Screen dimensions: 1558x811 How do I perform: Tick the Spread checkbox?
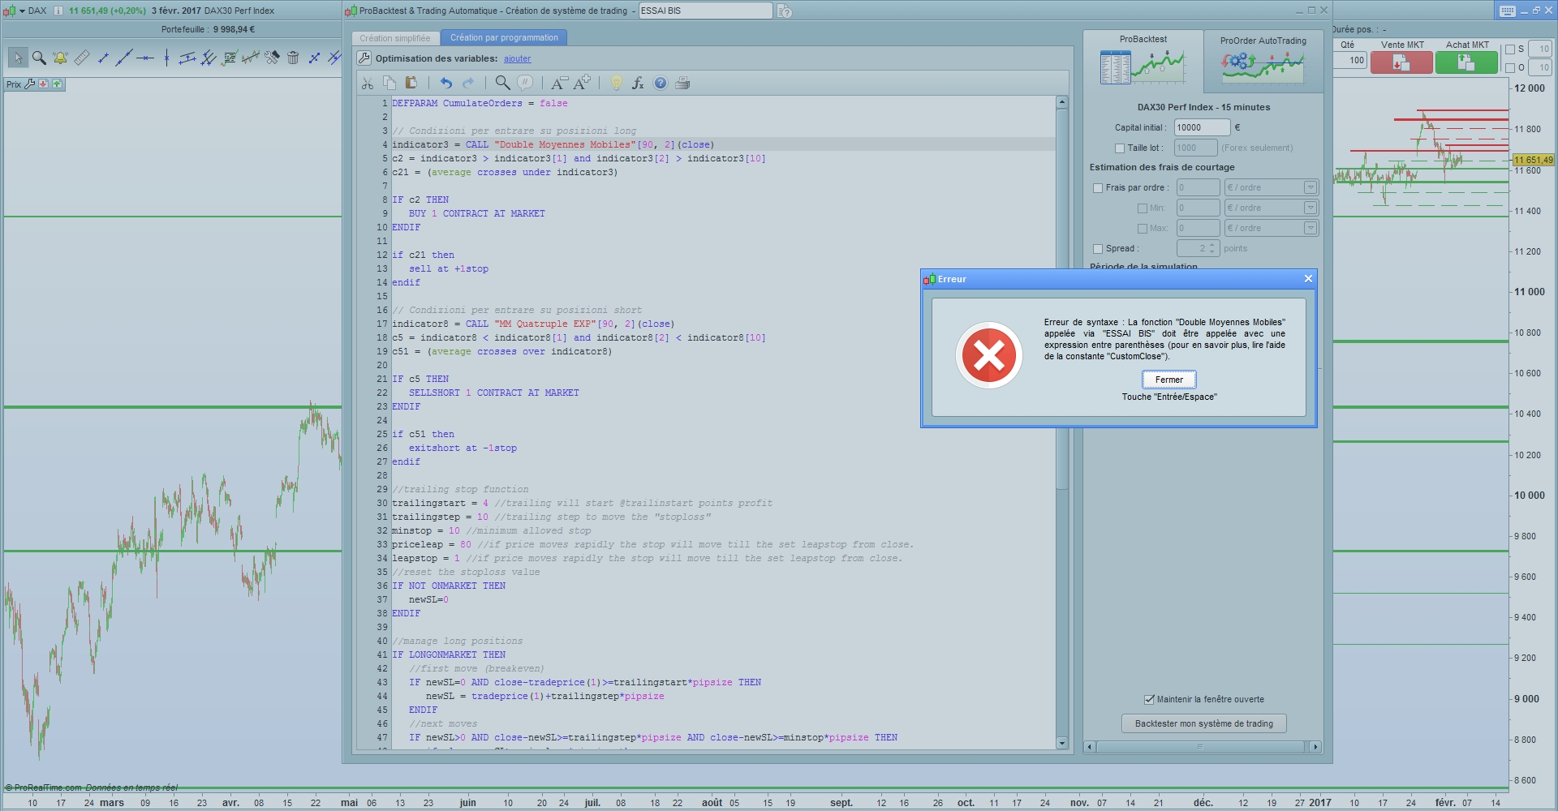[x=1098, y=249]
